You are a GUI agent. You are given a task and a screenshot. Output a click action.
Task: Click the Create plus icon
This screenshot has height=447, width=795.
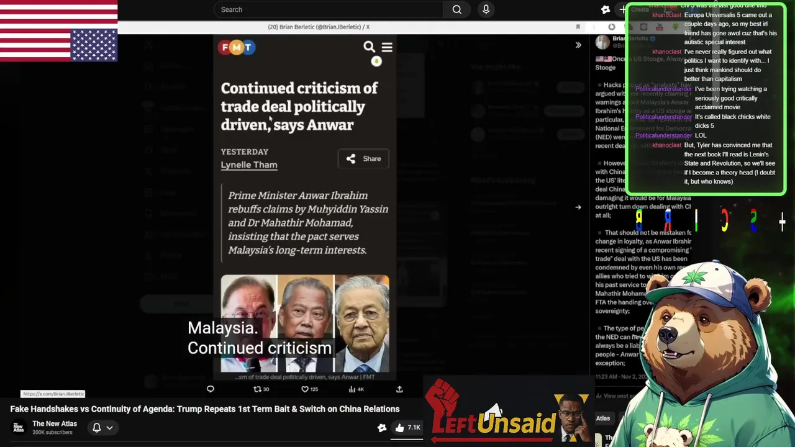click(622, 9)
